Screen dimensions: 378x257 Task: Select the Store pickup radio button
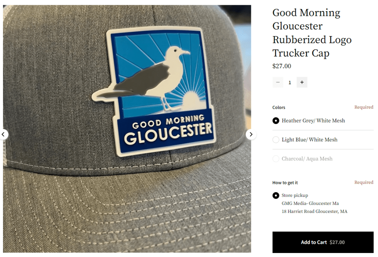276,195
